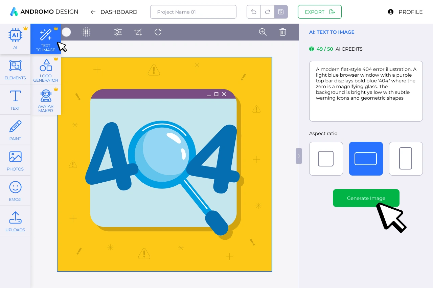Open the Profile menu
This screenshot has height=288, width=433.
405,12
